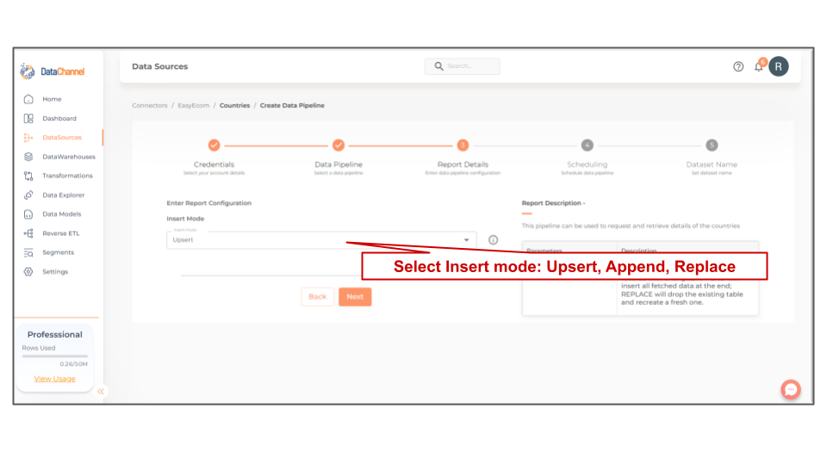Viewport: 827px width, 465px height.
Task: Click Create Data Pipeline breadcrumb text
Action: click(292, 105)
